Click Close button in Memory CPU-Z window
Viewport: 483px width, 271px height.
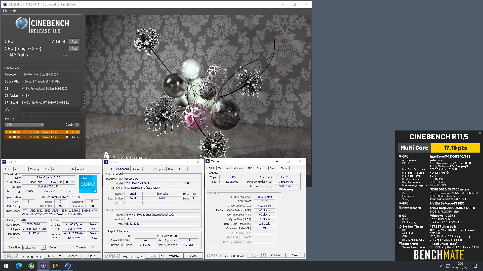295,255
